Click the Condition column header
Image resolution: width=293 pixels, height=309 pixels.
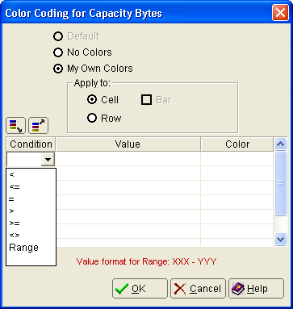point(31,144)
